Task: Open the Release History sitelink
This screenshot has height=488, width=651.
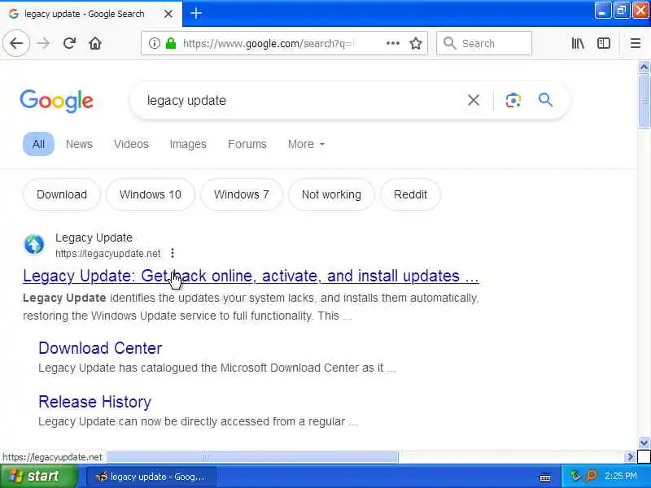Action: 94,402
